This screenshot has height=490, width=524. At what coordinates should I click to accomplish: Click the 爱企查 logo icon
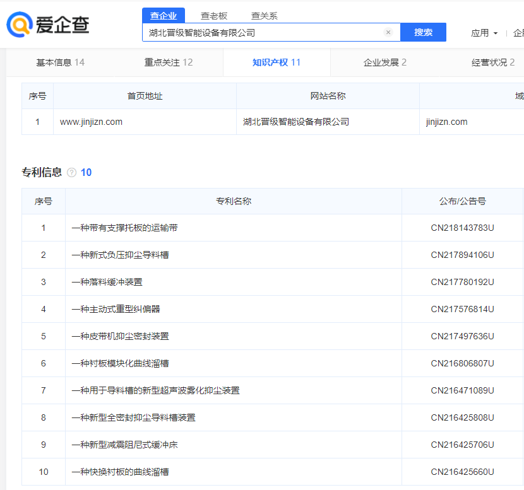(x=20, y=24)
